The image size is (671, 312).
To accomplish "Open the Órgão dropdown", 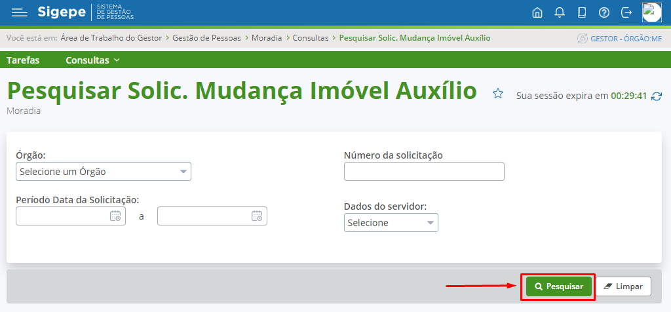I will click(104, 172).
